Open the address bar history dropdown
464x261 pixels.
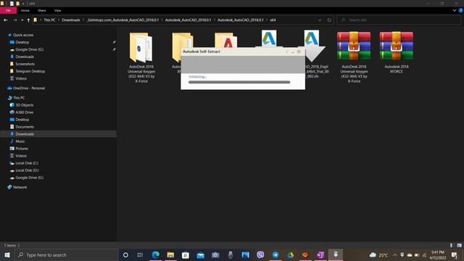point(320,20)
